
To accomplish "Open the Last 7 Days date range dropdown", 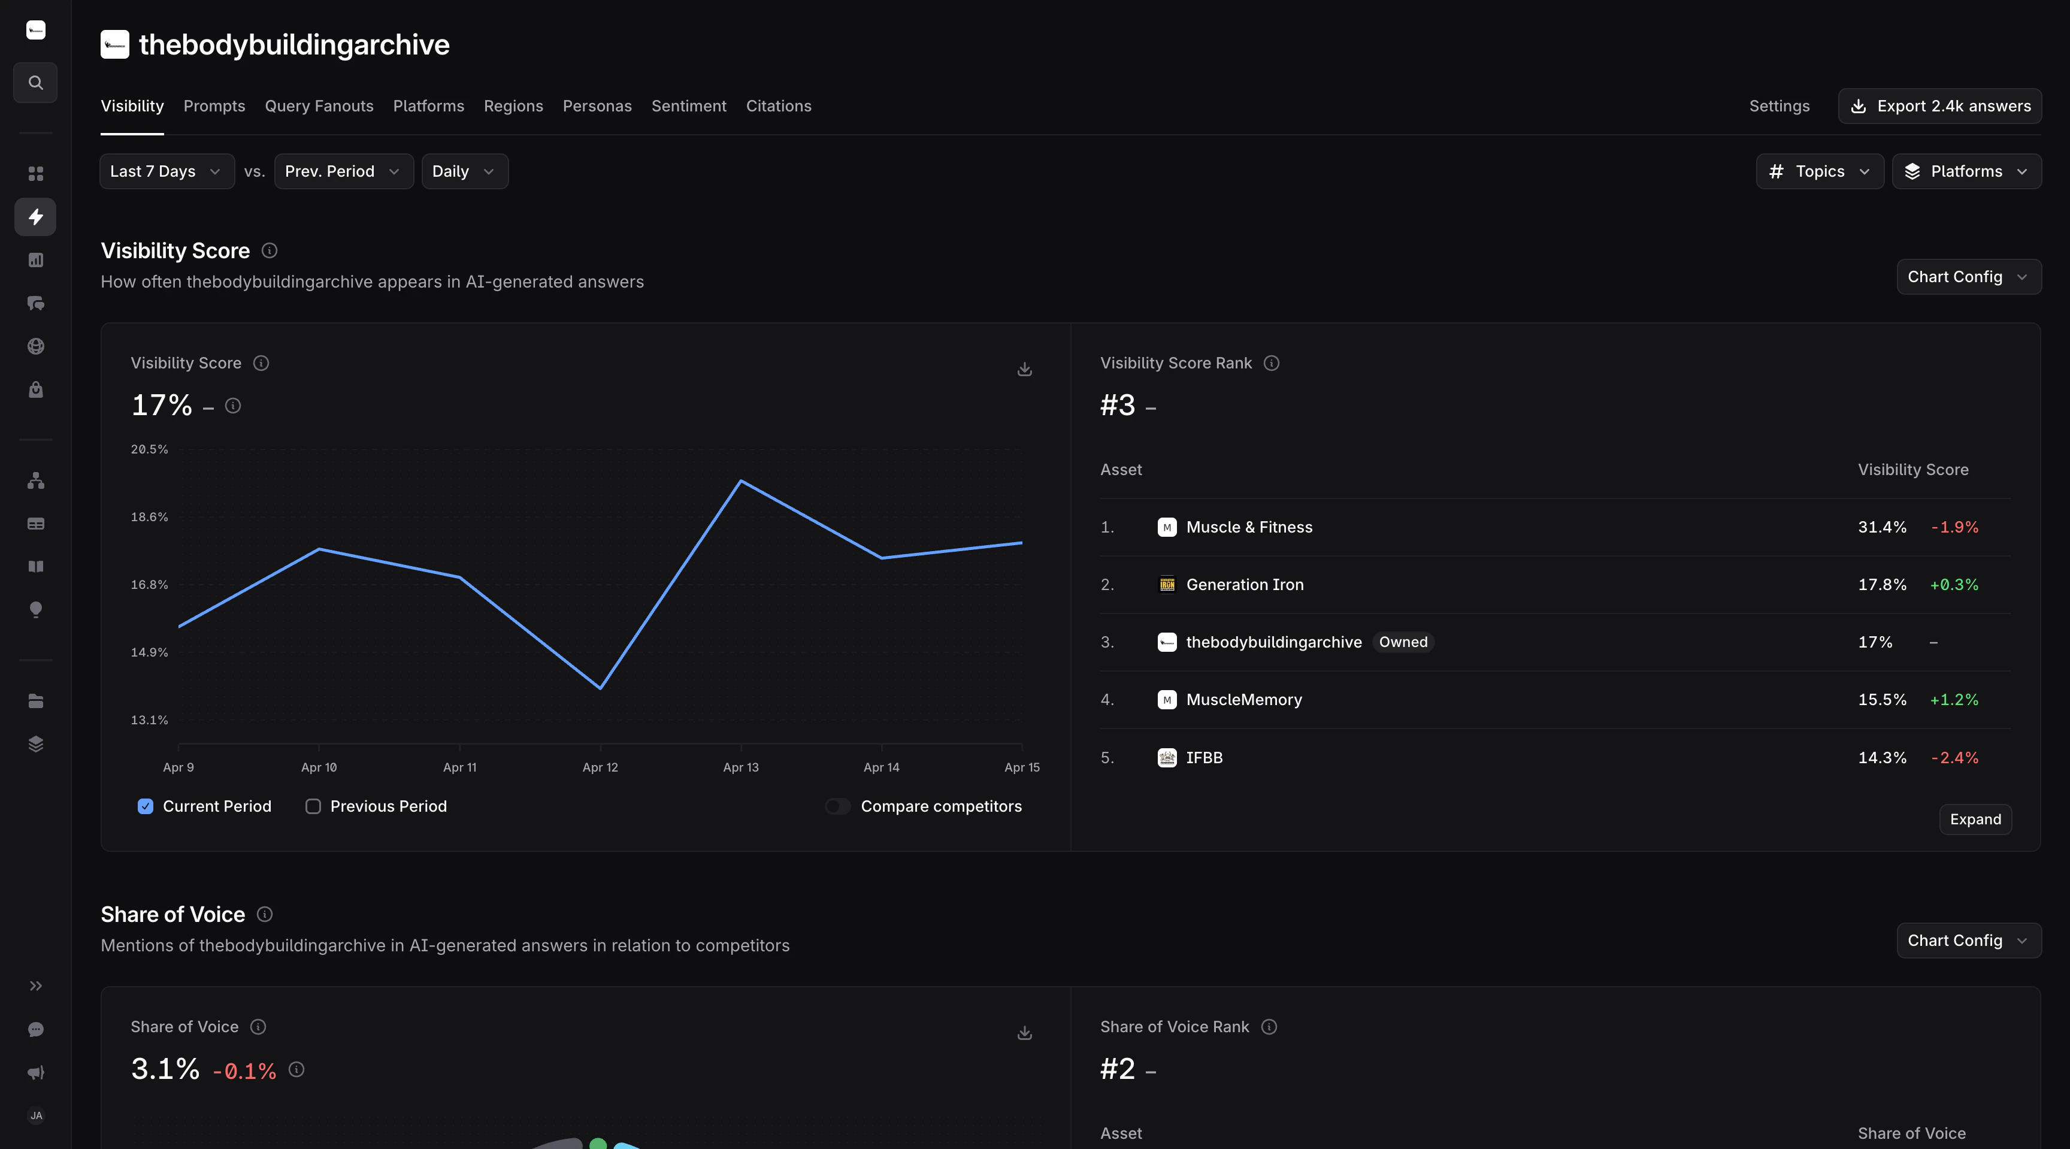I will [x=167, y=171].
